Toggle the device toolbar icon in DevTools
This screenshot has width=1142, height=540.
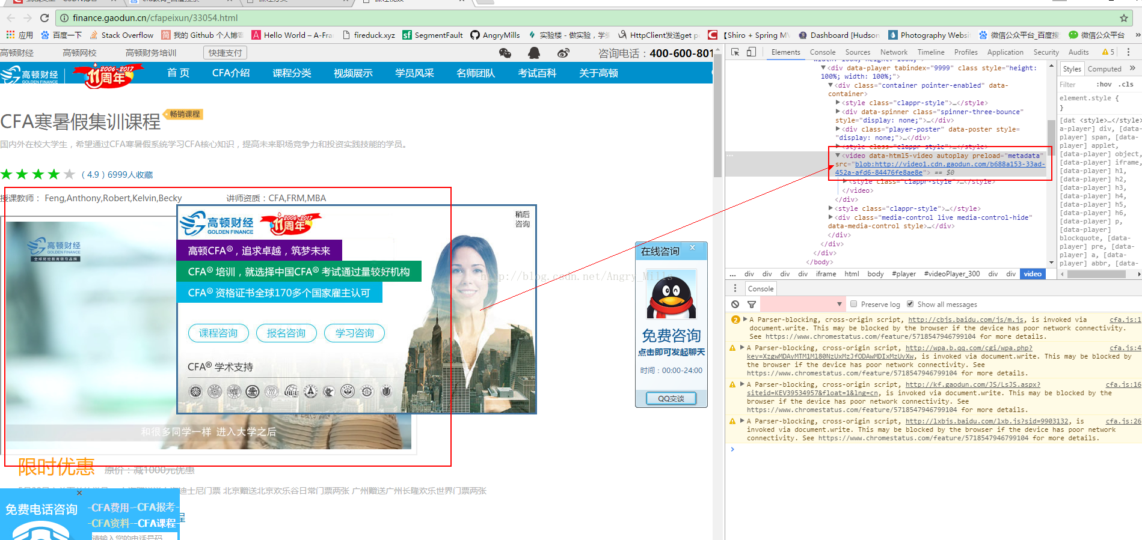pos(751,52)
